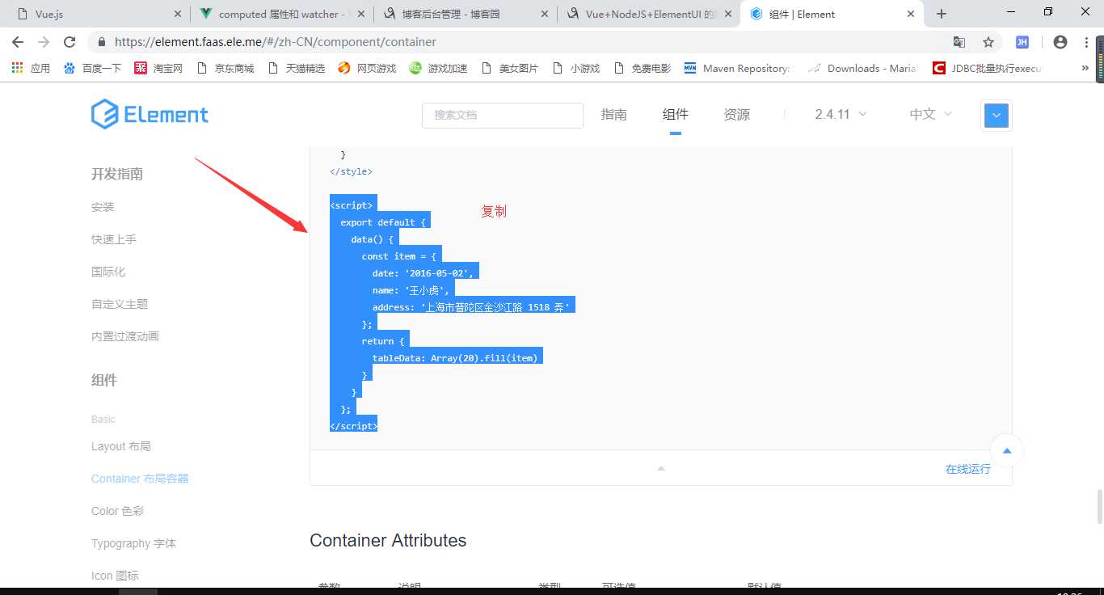1104x595 pixels.
Task: Open the 资源 nav item
Action: (x=737, y=115)
